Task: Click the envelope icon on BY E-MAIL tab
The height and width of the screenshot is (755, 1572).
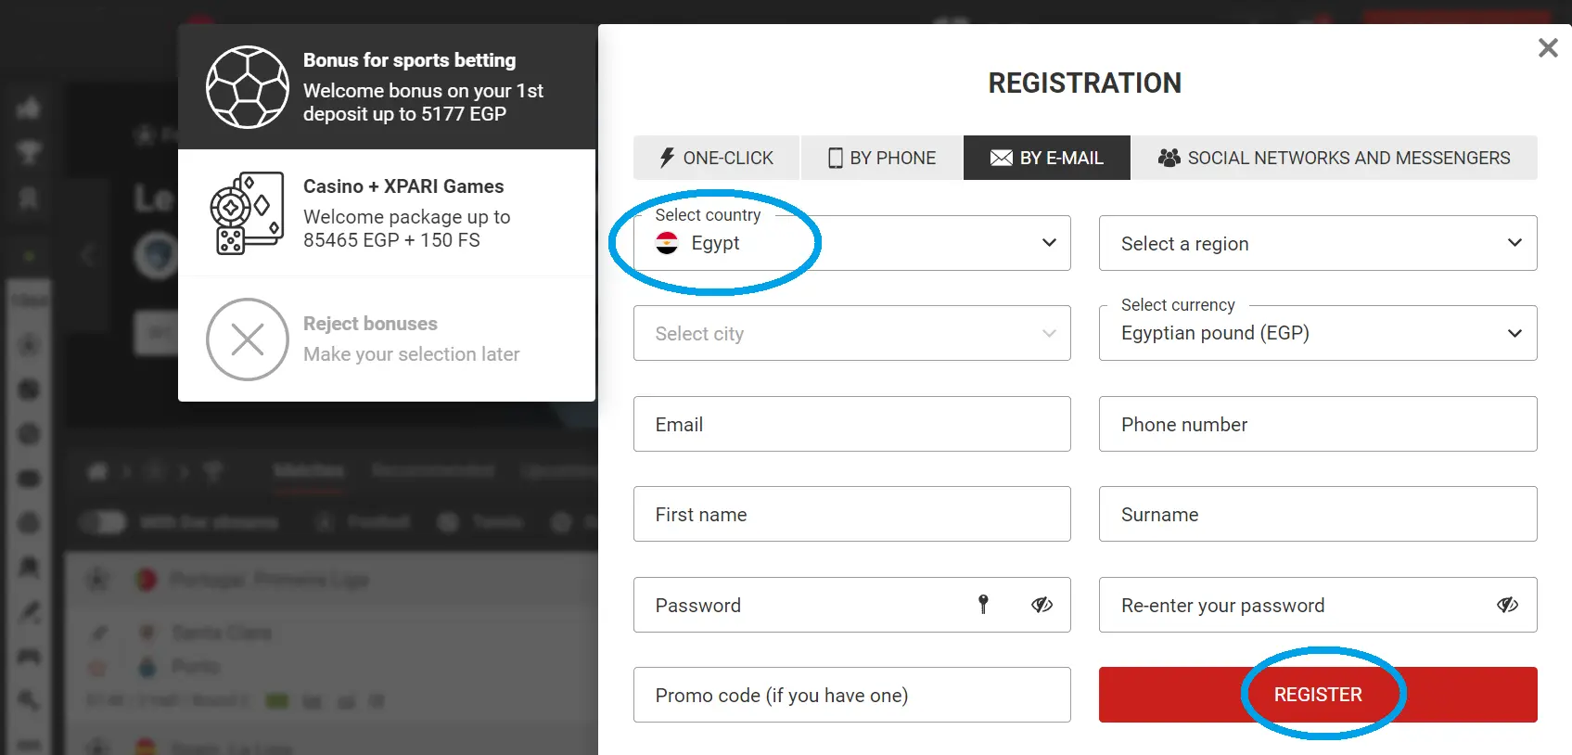Action: 1001,158
